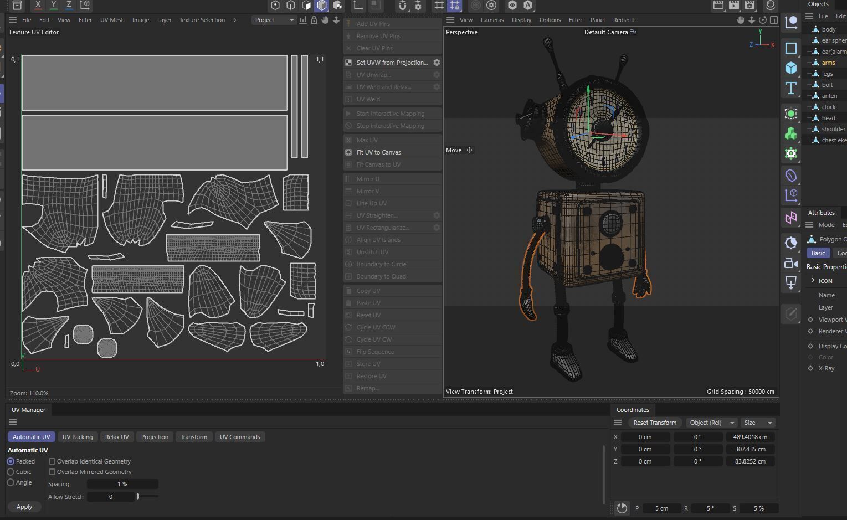Select the Text tool in palette
The image size is (847, 520).
[791, 87]
